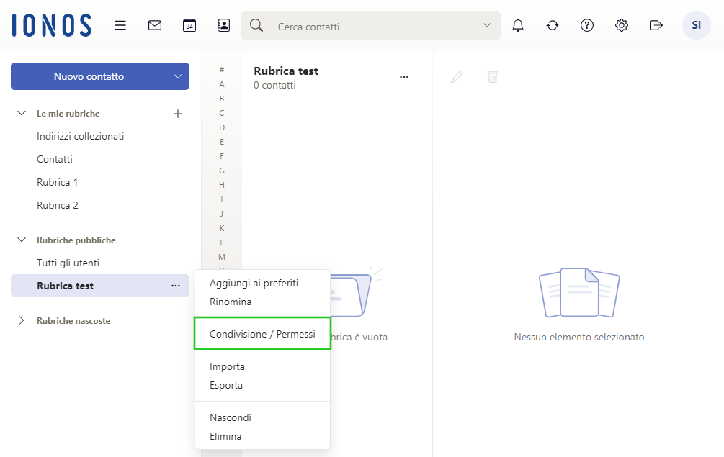Click the sign out icon
The height and width of the screenshot is (457, 724).
click(656, 25)
